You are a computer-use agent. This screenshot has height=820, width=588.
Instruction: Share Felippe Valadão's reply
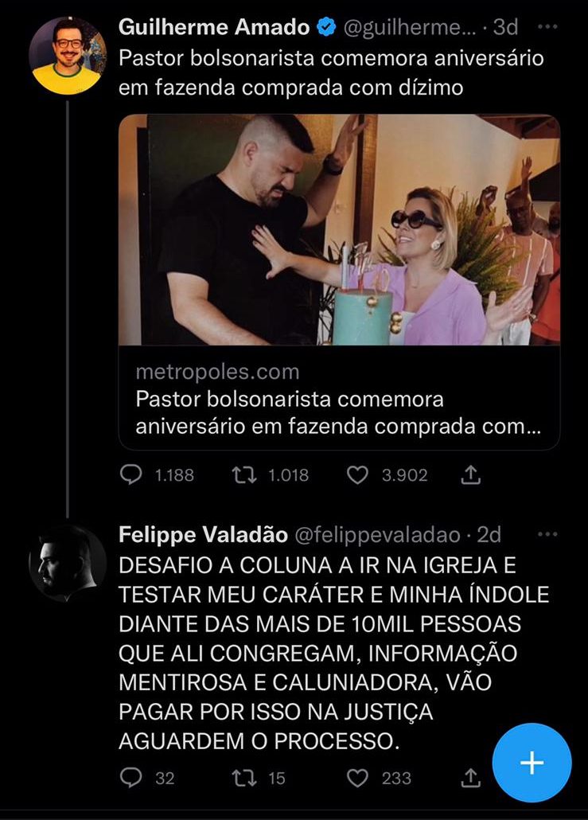(x=470, y=778)
